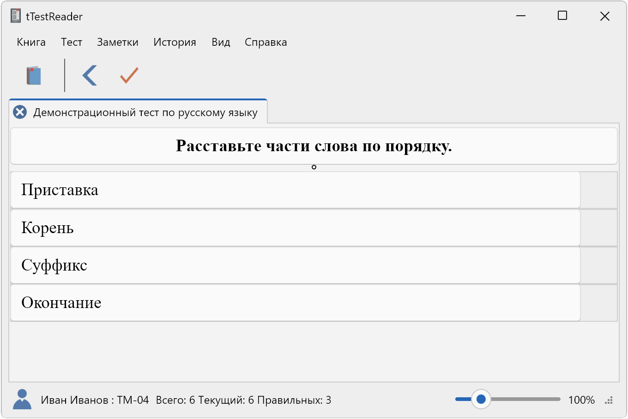628x419 pixels.
Task: Open the Справка menu
Action: pyautogui.click(x=266, y=42)
